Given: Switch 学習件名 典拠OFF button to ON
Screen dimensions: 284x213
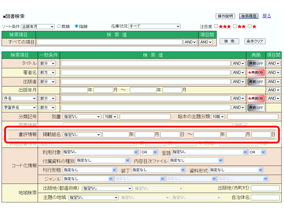Looking at the screenshot, I should pos(256,107).
